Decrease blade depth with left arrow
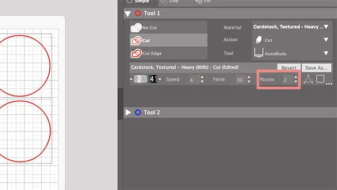337x190 pixels. coord(131,79)
